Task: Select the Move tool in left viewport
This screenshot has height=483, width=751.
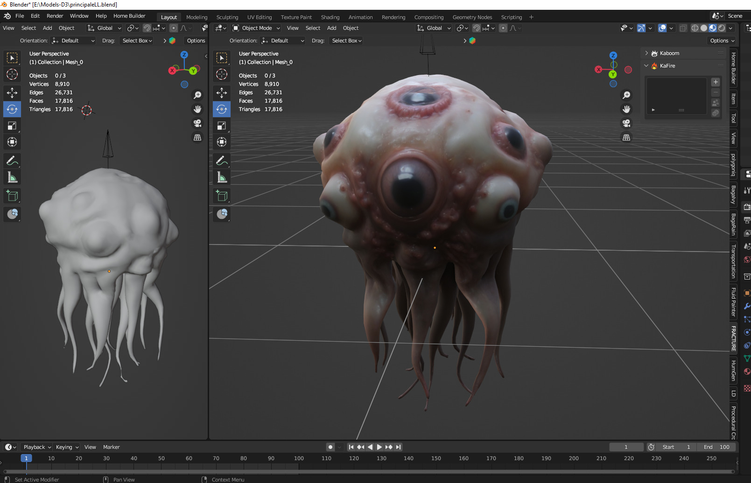Action: click(x=12, y=93)
